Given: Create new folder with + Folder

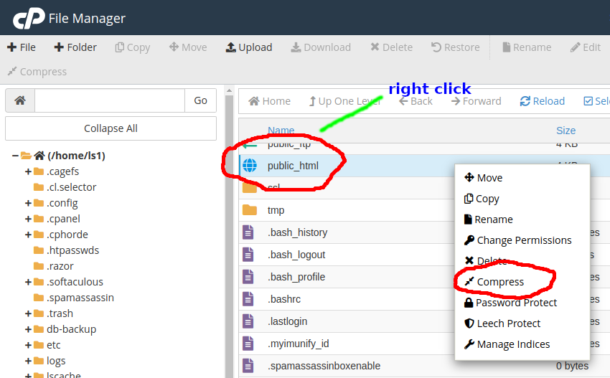Looking at the screenshot, I should pos(75,47).
